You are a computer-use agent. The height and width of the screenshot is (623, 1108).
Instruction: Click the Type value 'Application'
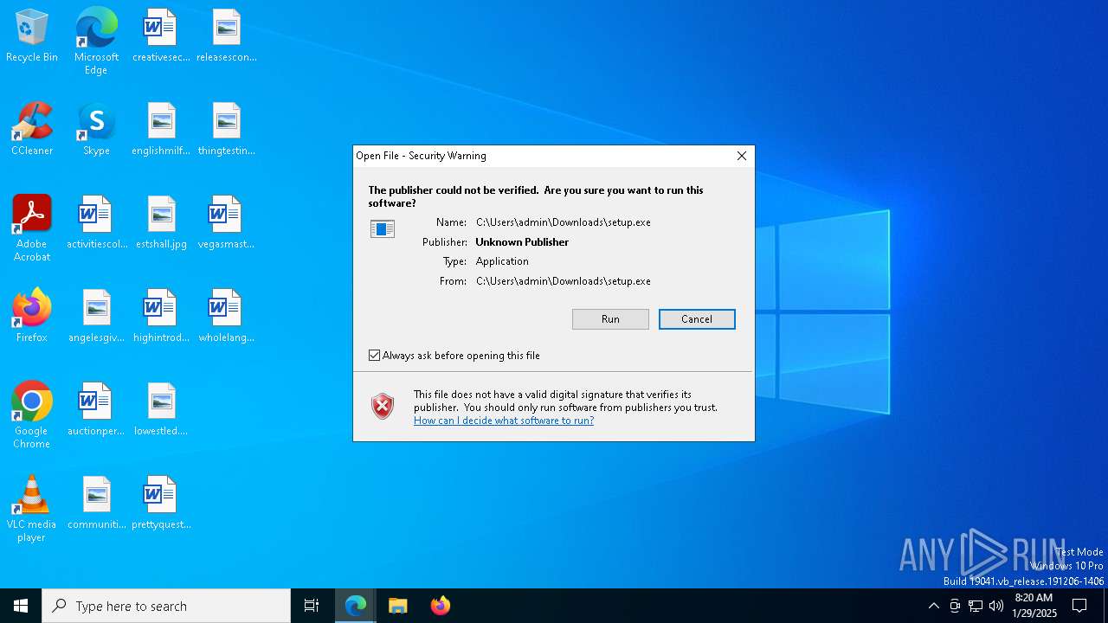tap(502, 261)
